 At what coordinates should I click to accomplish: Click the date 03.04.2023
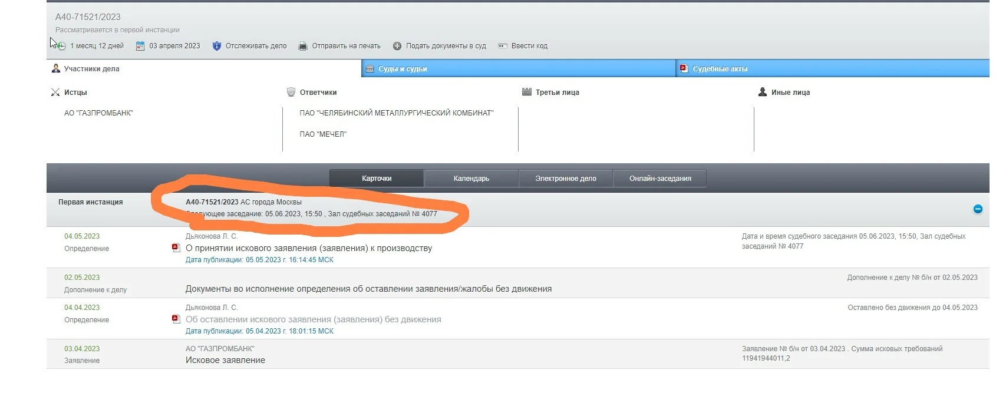point(82,349)
